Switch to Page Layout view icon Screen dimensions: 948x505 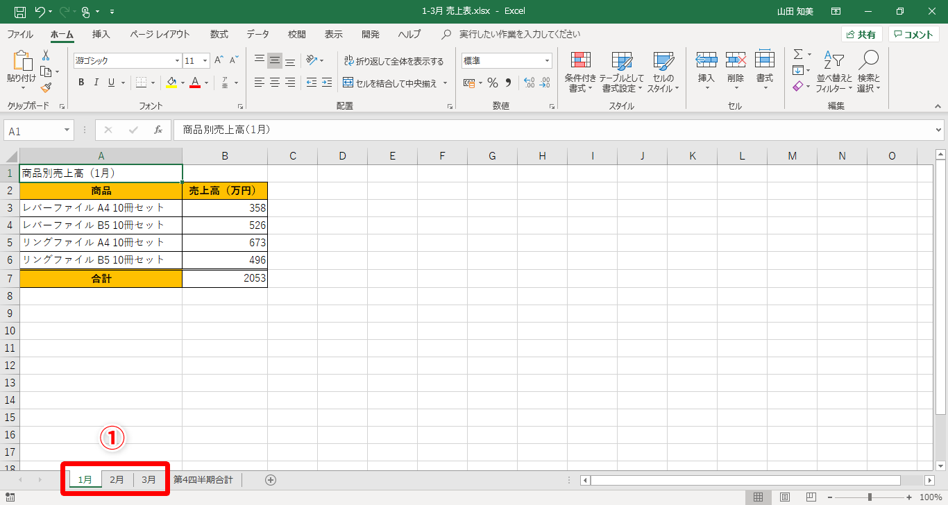point(785,497)
